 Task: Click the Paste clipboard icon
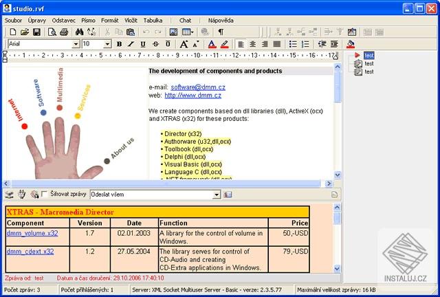pos(131,32)
